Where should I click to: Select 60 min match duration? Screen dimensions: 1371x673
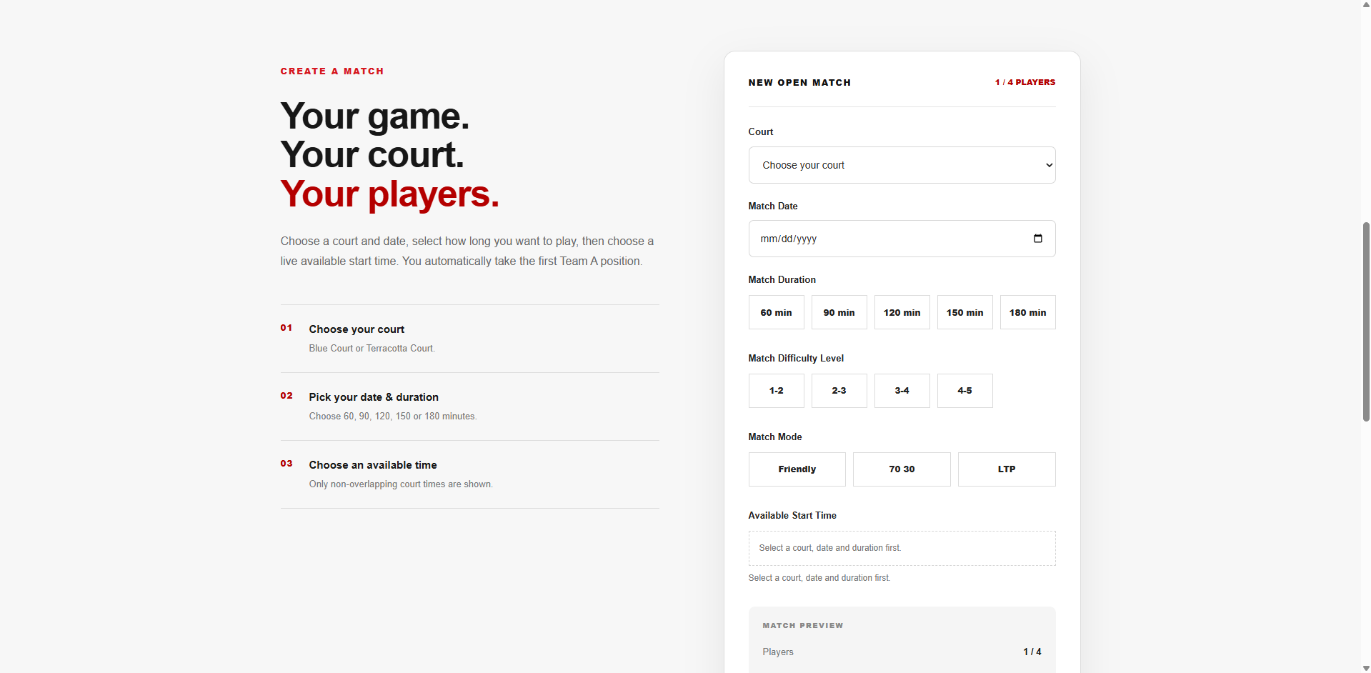point(776,312)
